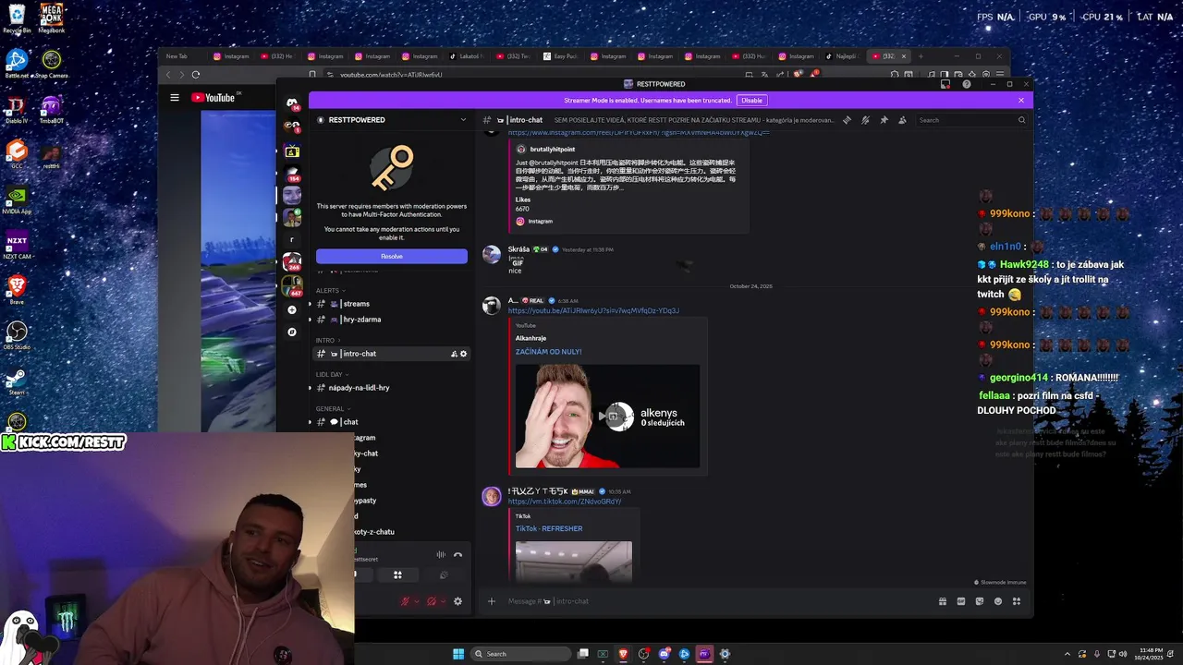1183x665 pixels.
Task: Open Windows Start button
Action: pos(458,654)
